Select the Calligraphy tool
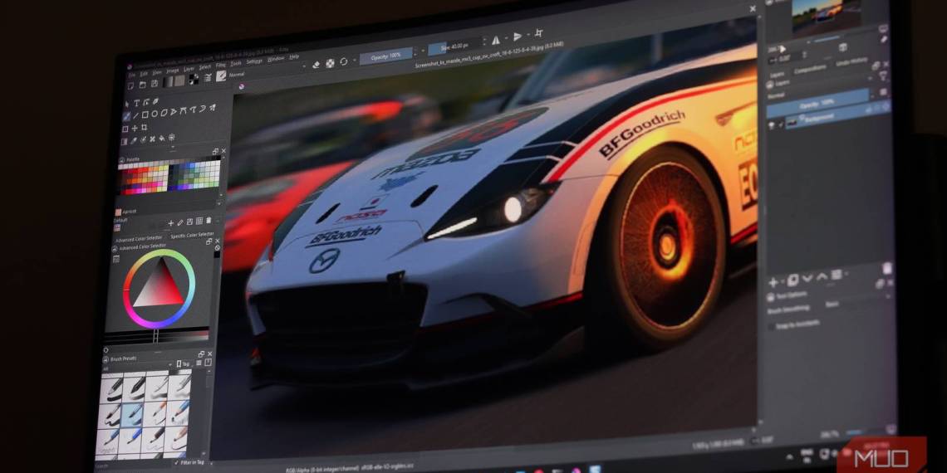Viewport: 947px width, 473px height. coord(156,101)
